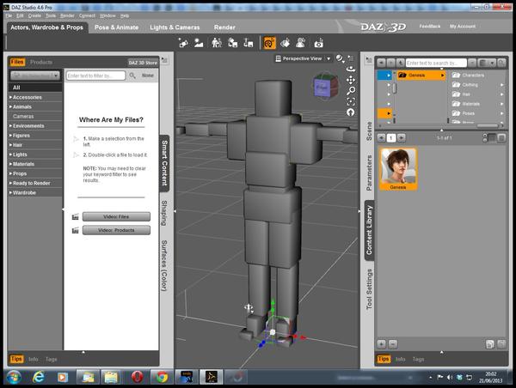This screenshot has width=516, height=388.
Task: Click the landscape scene icon in the toolbar
Action: coord(199,43)
